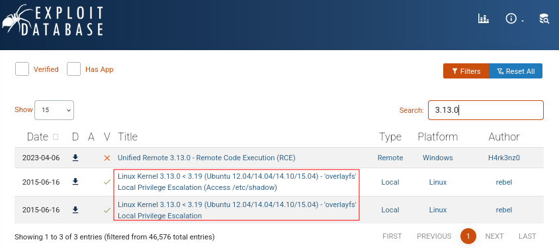
Task: Click the unverified X mark for Unified Remote
Action: [x=107, y=158]
